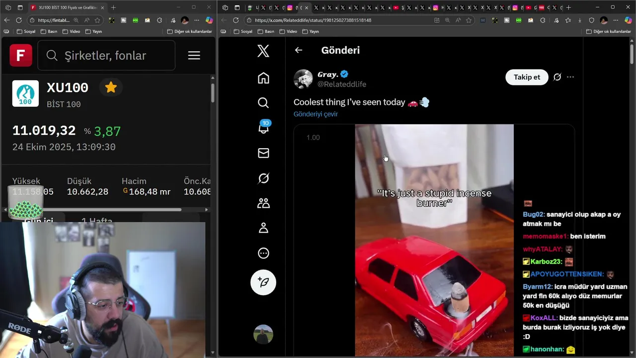Click the Gün içi chart period tab
This screenshot has width=636, height=358.
coord(39,220)
